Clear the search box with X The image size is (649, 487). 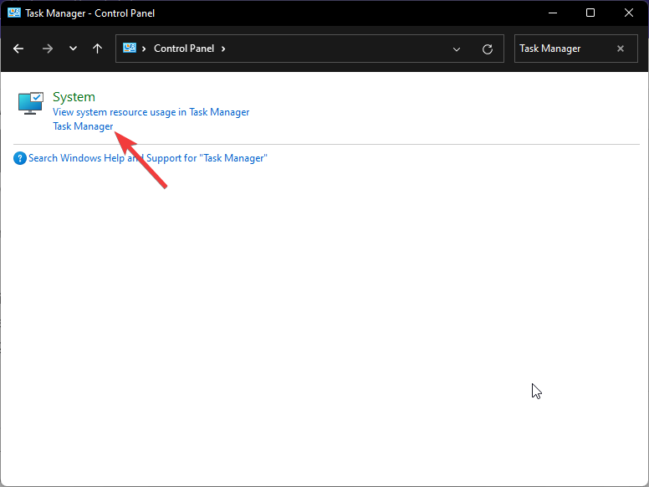tap(621, 49)
